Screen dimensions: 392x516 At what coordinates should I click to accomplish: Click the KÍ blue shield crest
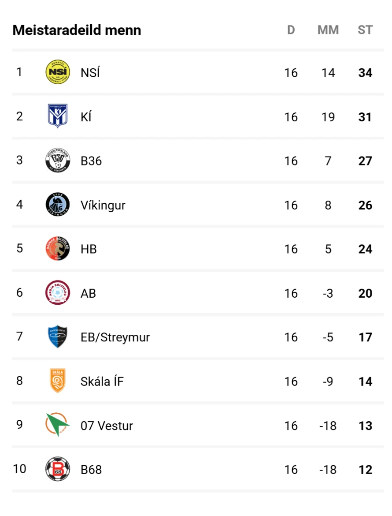58,116
